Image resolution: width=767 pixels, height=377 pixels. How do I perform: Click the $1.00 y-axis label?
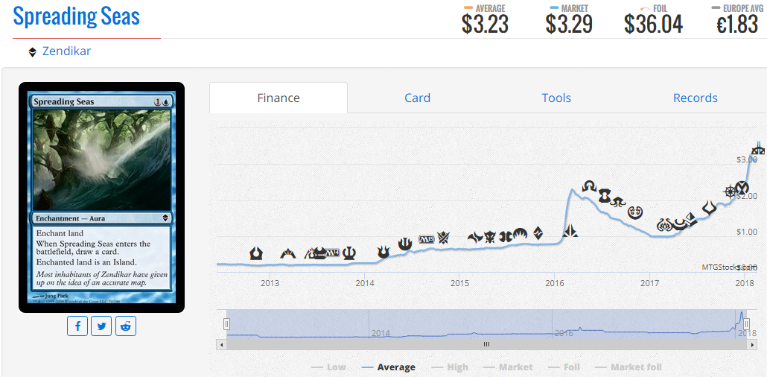tap(746, 232)
